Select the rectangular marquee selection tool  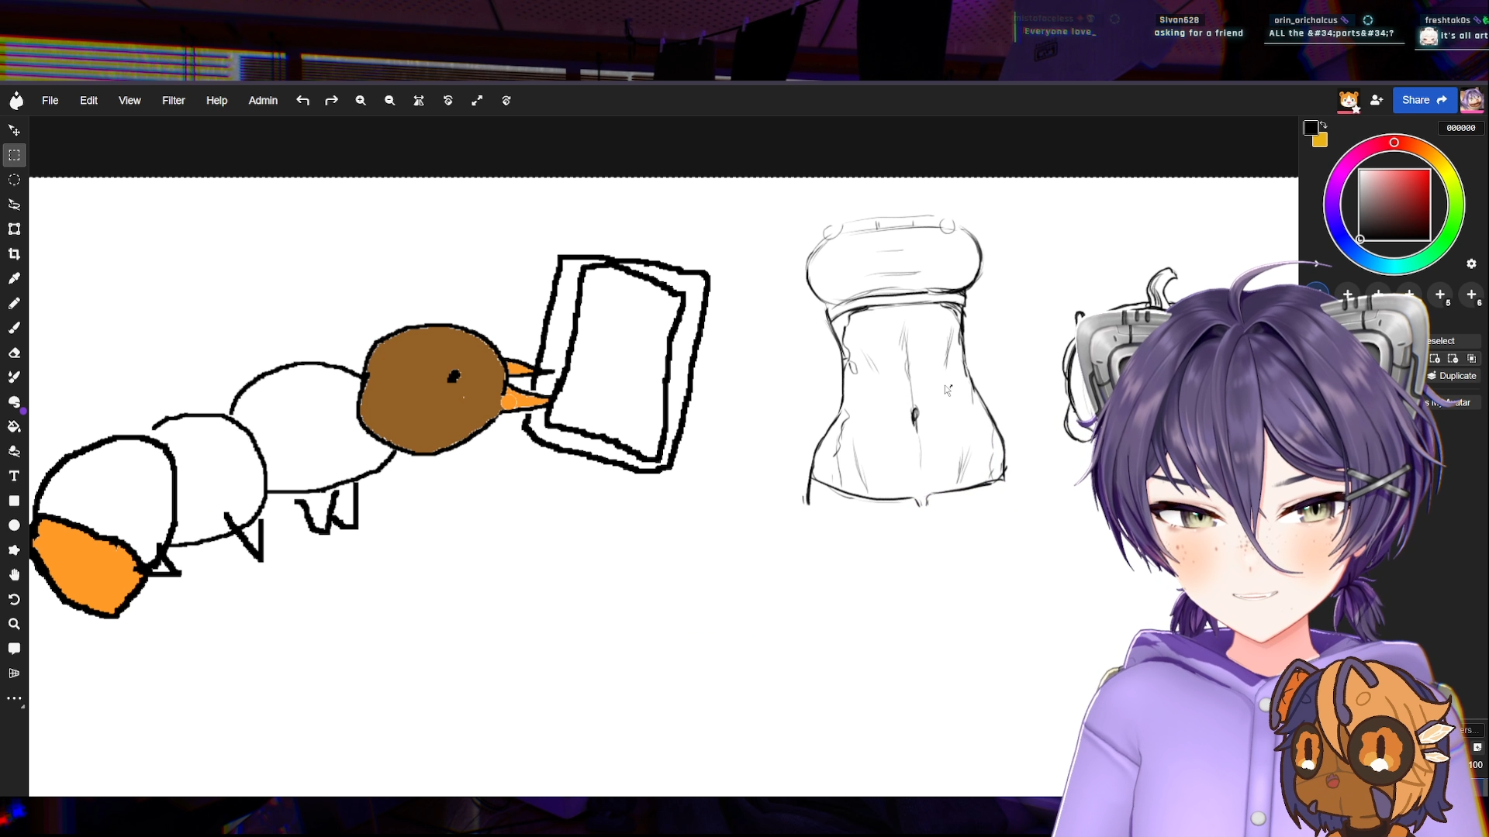point(14,155)
